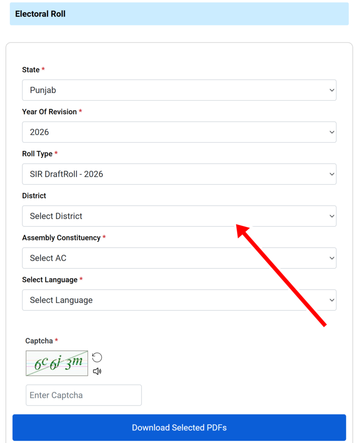
Task: Click the State field label
Action: [x=31, y=70]
